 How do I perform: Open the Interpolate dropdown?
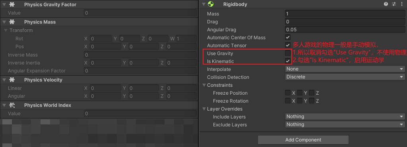(345, 69)
